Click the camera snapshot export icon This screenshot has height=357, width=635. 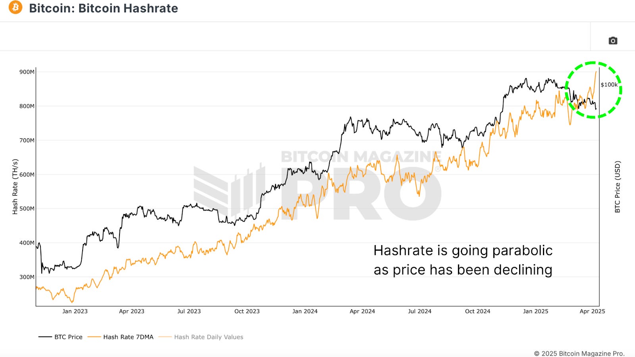pyautogui.click(x=612, y=41)
